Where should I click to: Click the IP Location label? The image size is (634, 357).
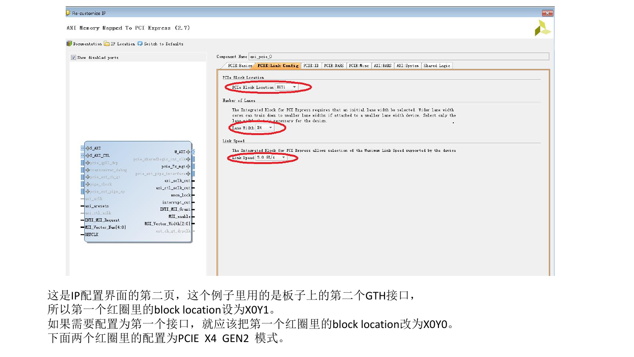click(x=123, y=44)
